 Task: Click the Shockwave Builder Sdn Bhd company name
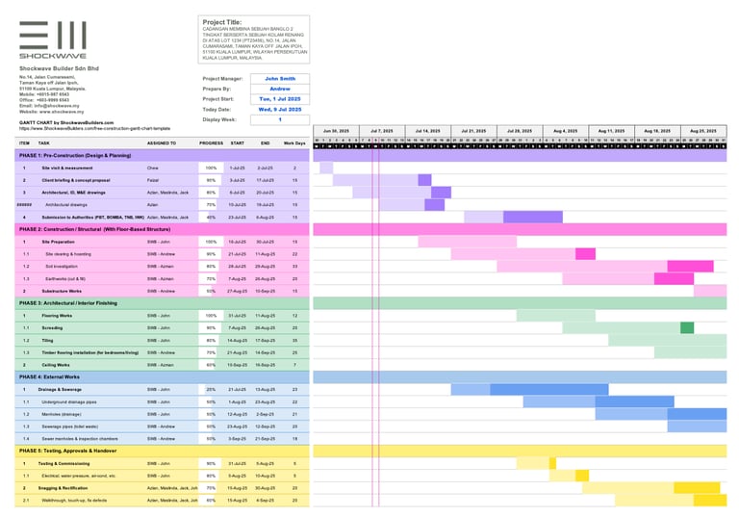pos(59,68)
